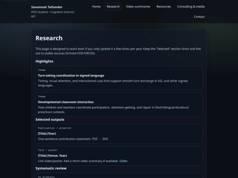This screenshot has height=178, width=238.
Task: Click the Systematic review heading
Action: click(x=51, y=168)
